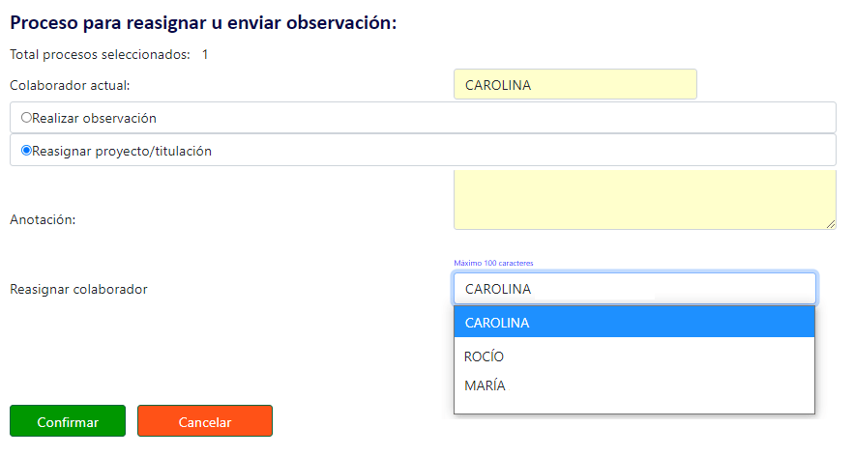This screenshot has height=456, width=854.
Task: Open the Reasignar colaborador dropdown
Action: pos(634,289)
